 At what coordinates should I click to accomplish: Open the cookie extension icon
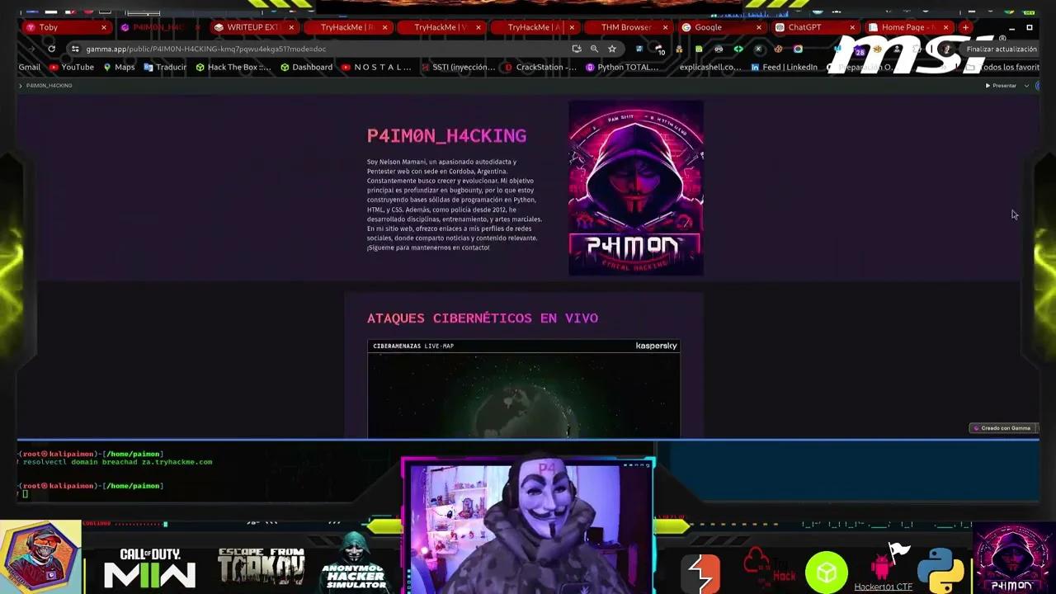pos(778,49)
